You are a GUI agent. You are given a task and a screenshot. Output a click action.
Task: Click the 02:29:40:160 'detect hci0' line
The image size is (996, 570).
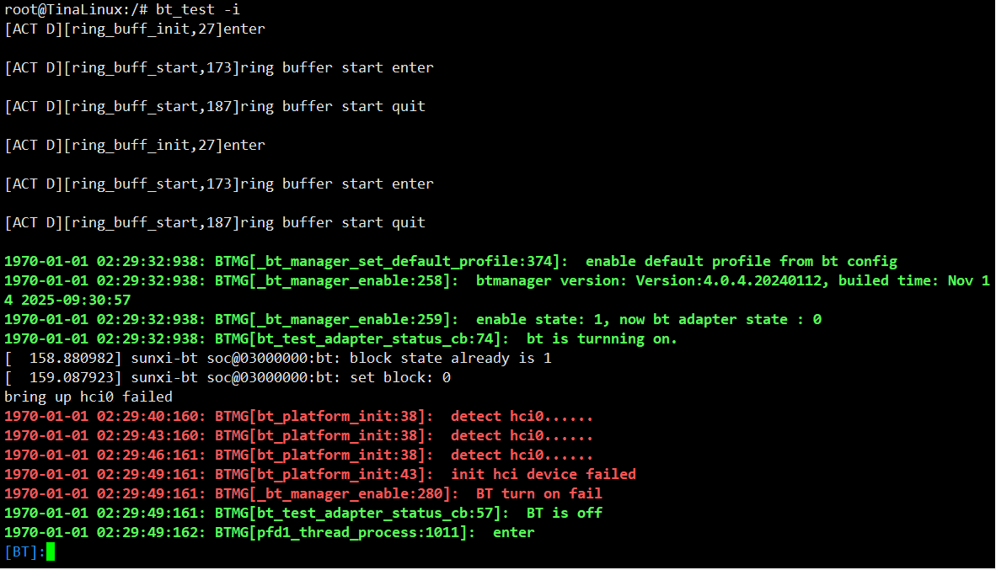tap(298, 416)
